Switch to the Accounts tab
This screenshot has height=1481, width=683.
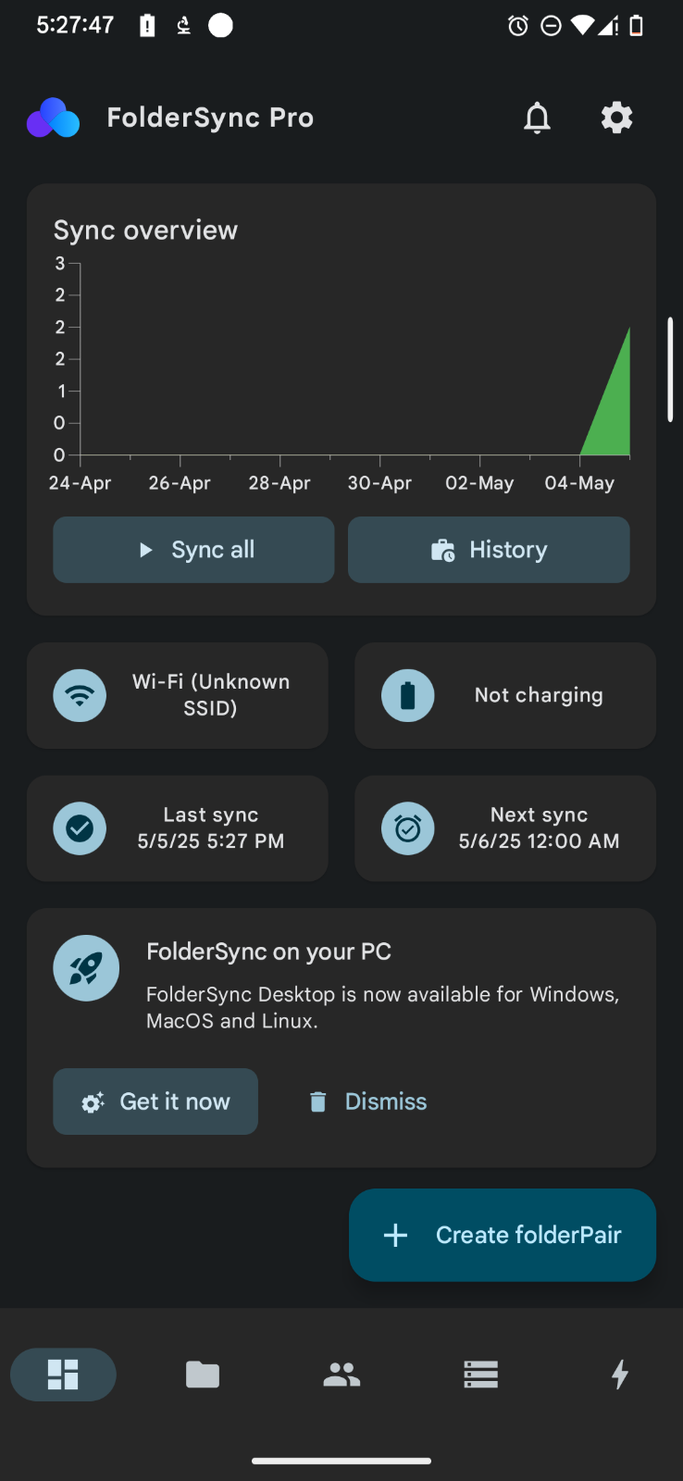pos(341,1375)
